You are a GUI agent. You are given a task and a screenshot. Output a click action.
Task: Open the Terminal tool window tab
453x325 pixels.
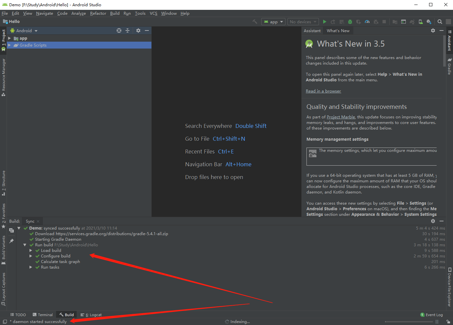[43, 315]
